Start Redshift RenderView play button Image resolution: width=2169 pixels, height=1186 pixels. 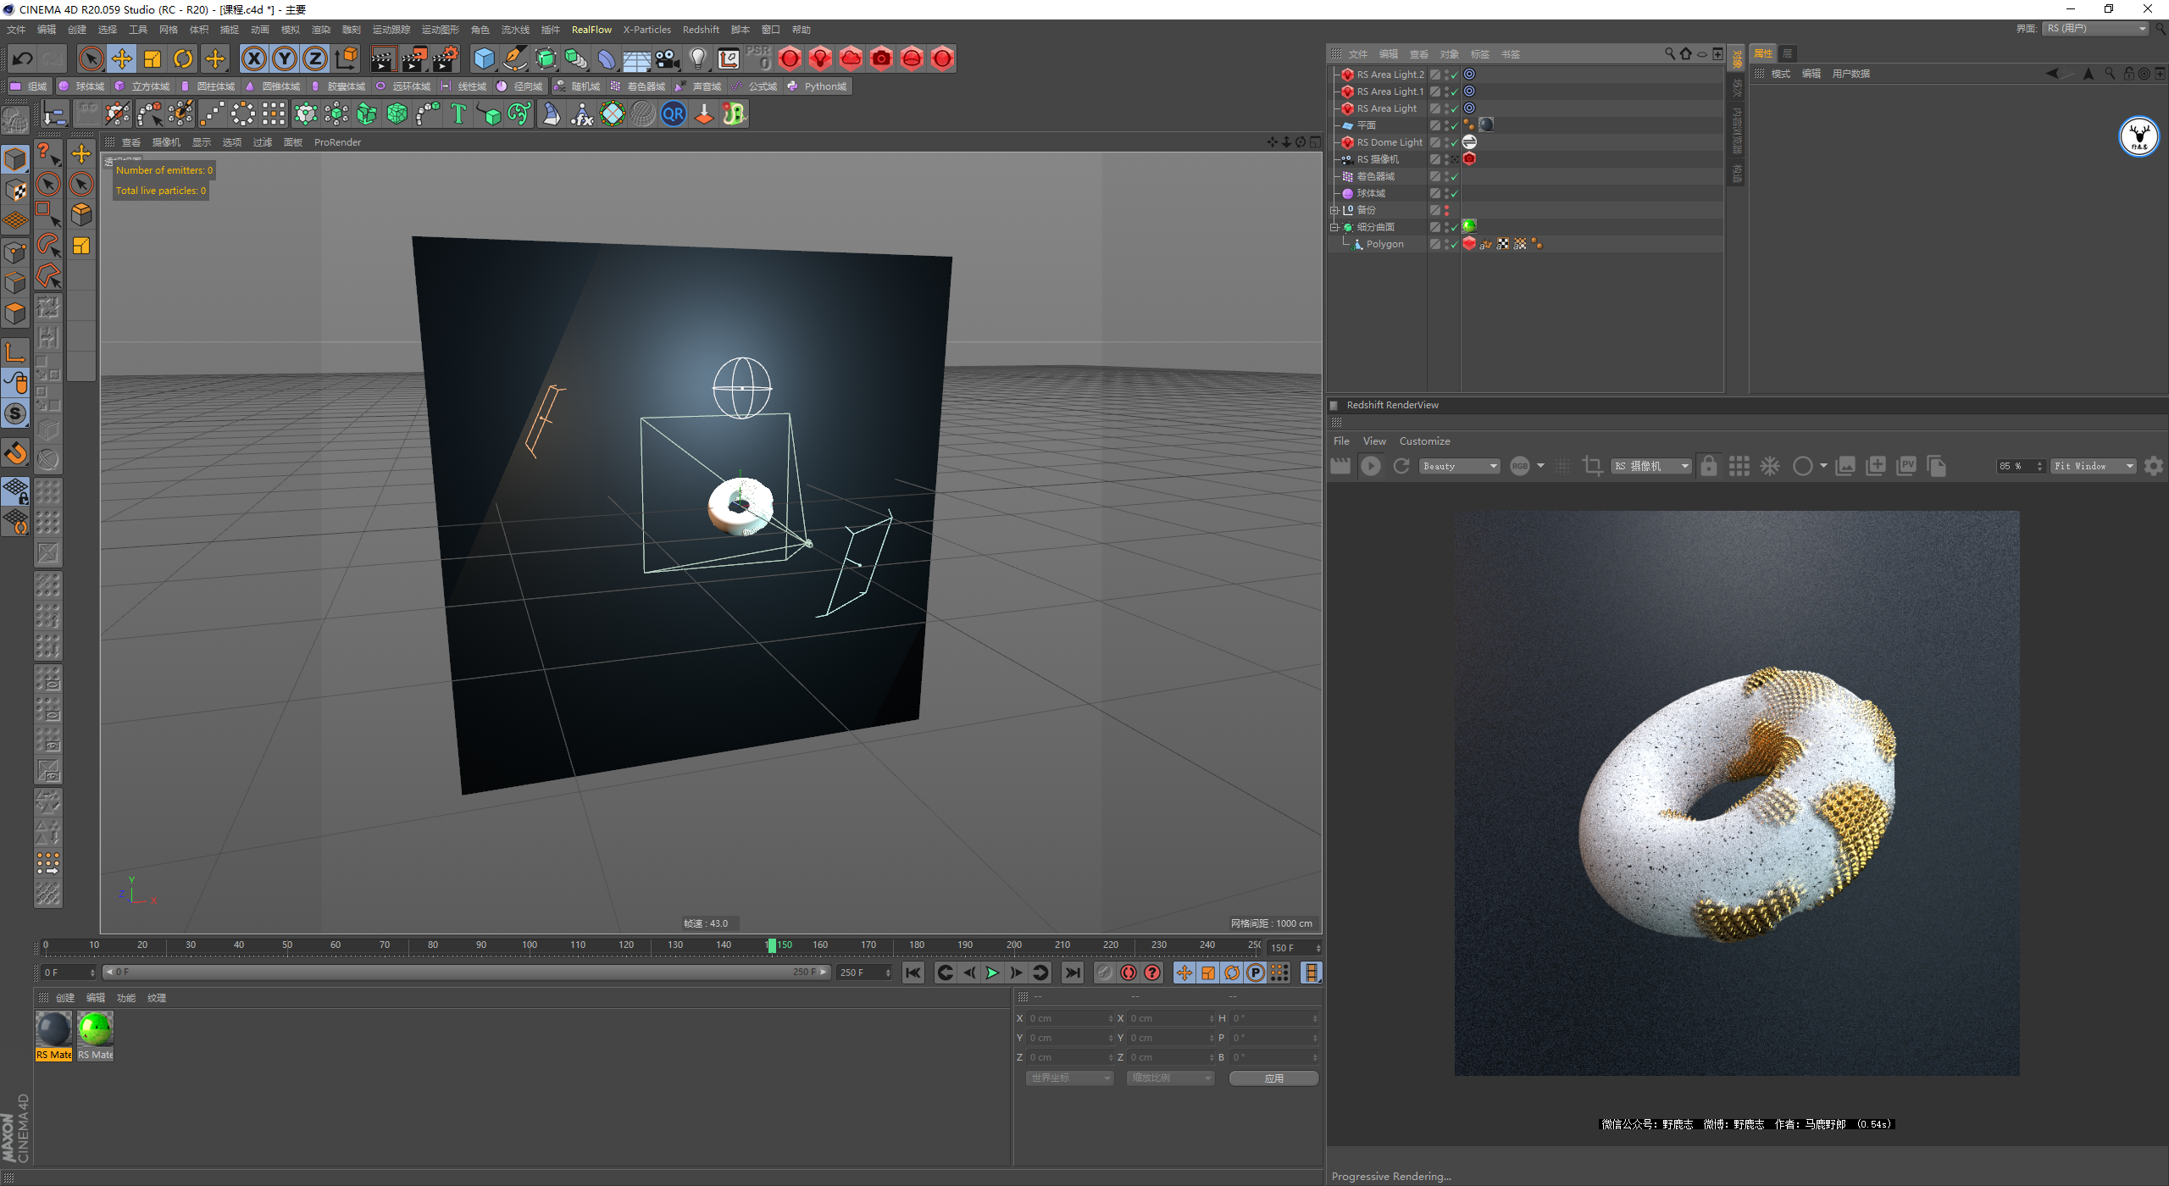click(1370, 466)
